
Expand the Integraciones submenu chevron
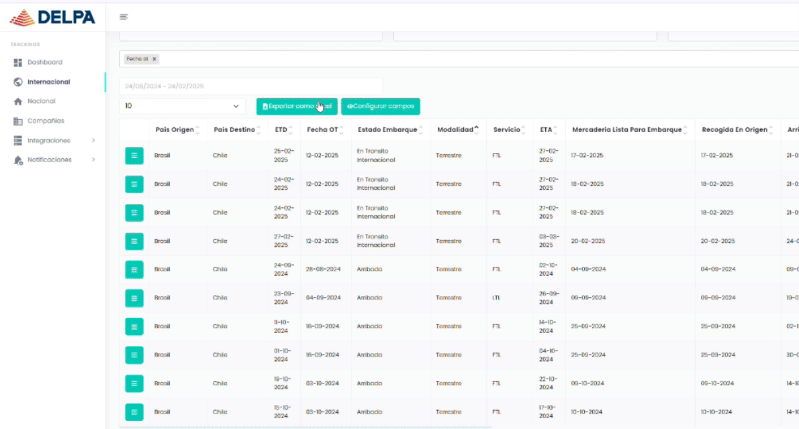(94, 141)
